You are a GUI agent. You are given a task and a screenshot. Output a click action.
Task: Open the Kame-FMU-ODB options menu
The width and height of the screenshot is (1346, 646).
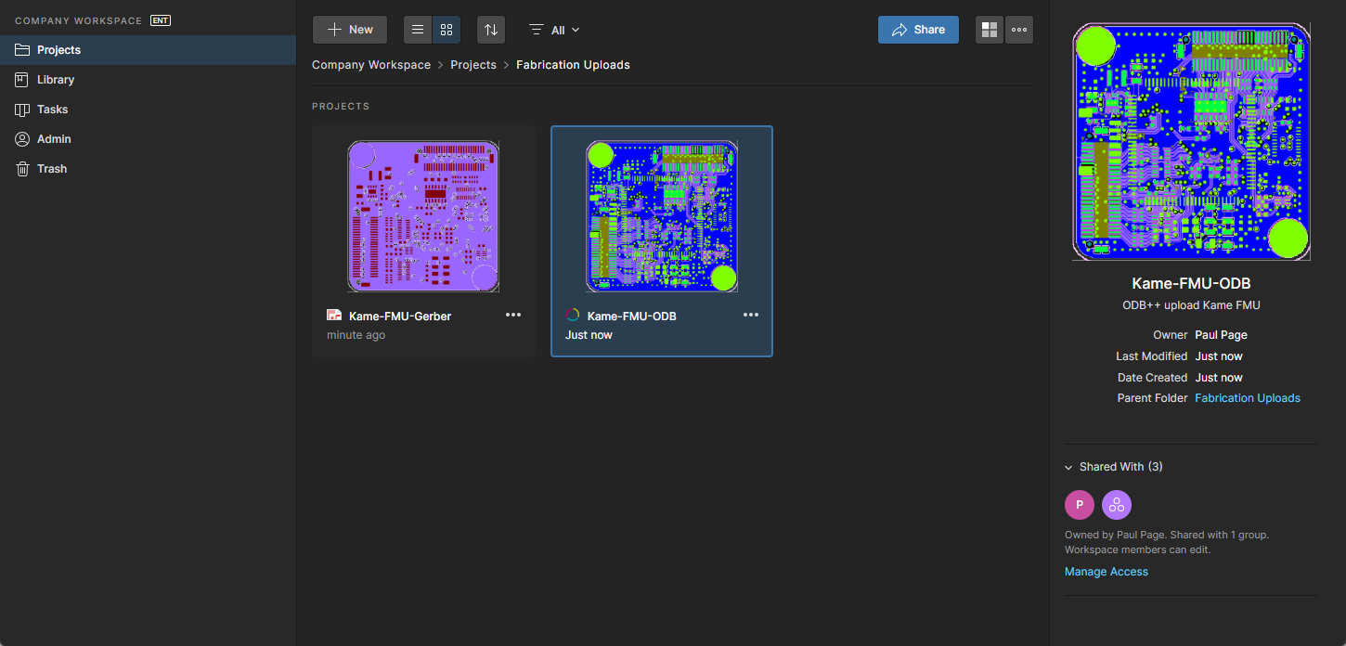(751, 315)
